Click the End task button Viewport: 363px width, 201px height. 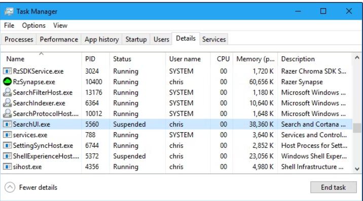coord(334,187)
